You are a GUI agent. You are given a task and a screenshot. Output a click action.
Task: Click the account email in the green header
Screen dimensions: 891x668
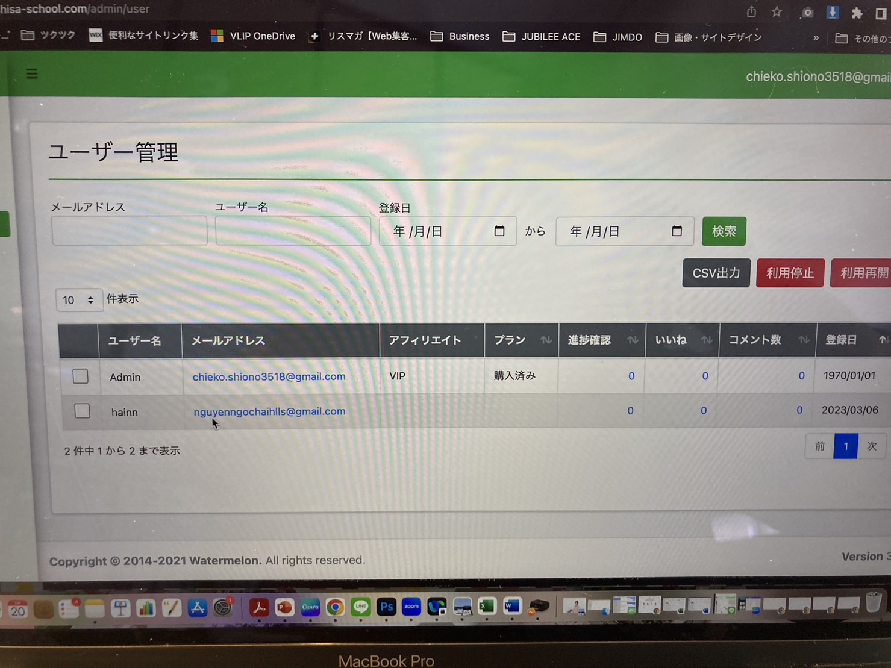(818, 77)
